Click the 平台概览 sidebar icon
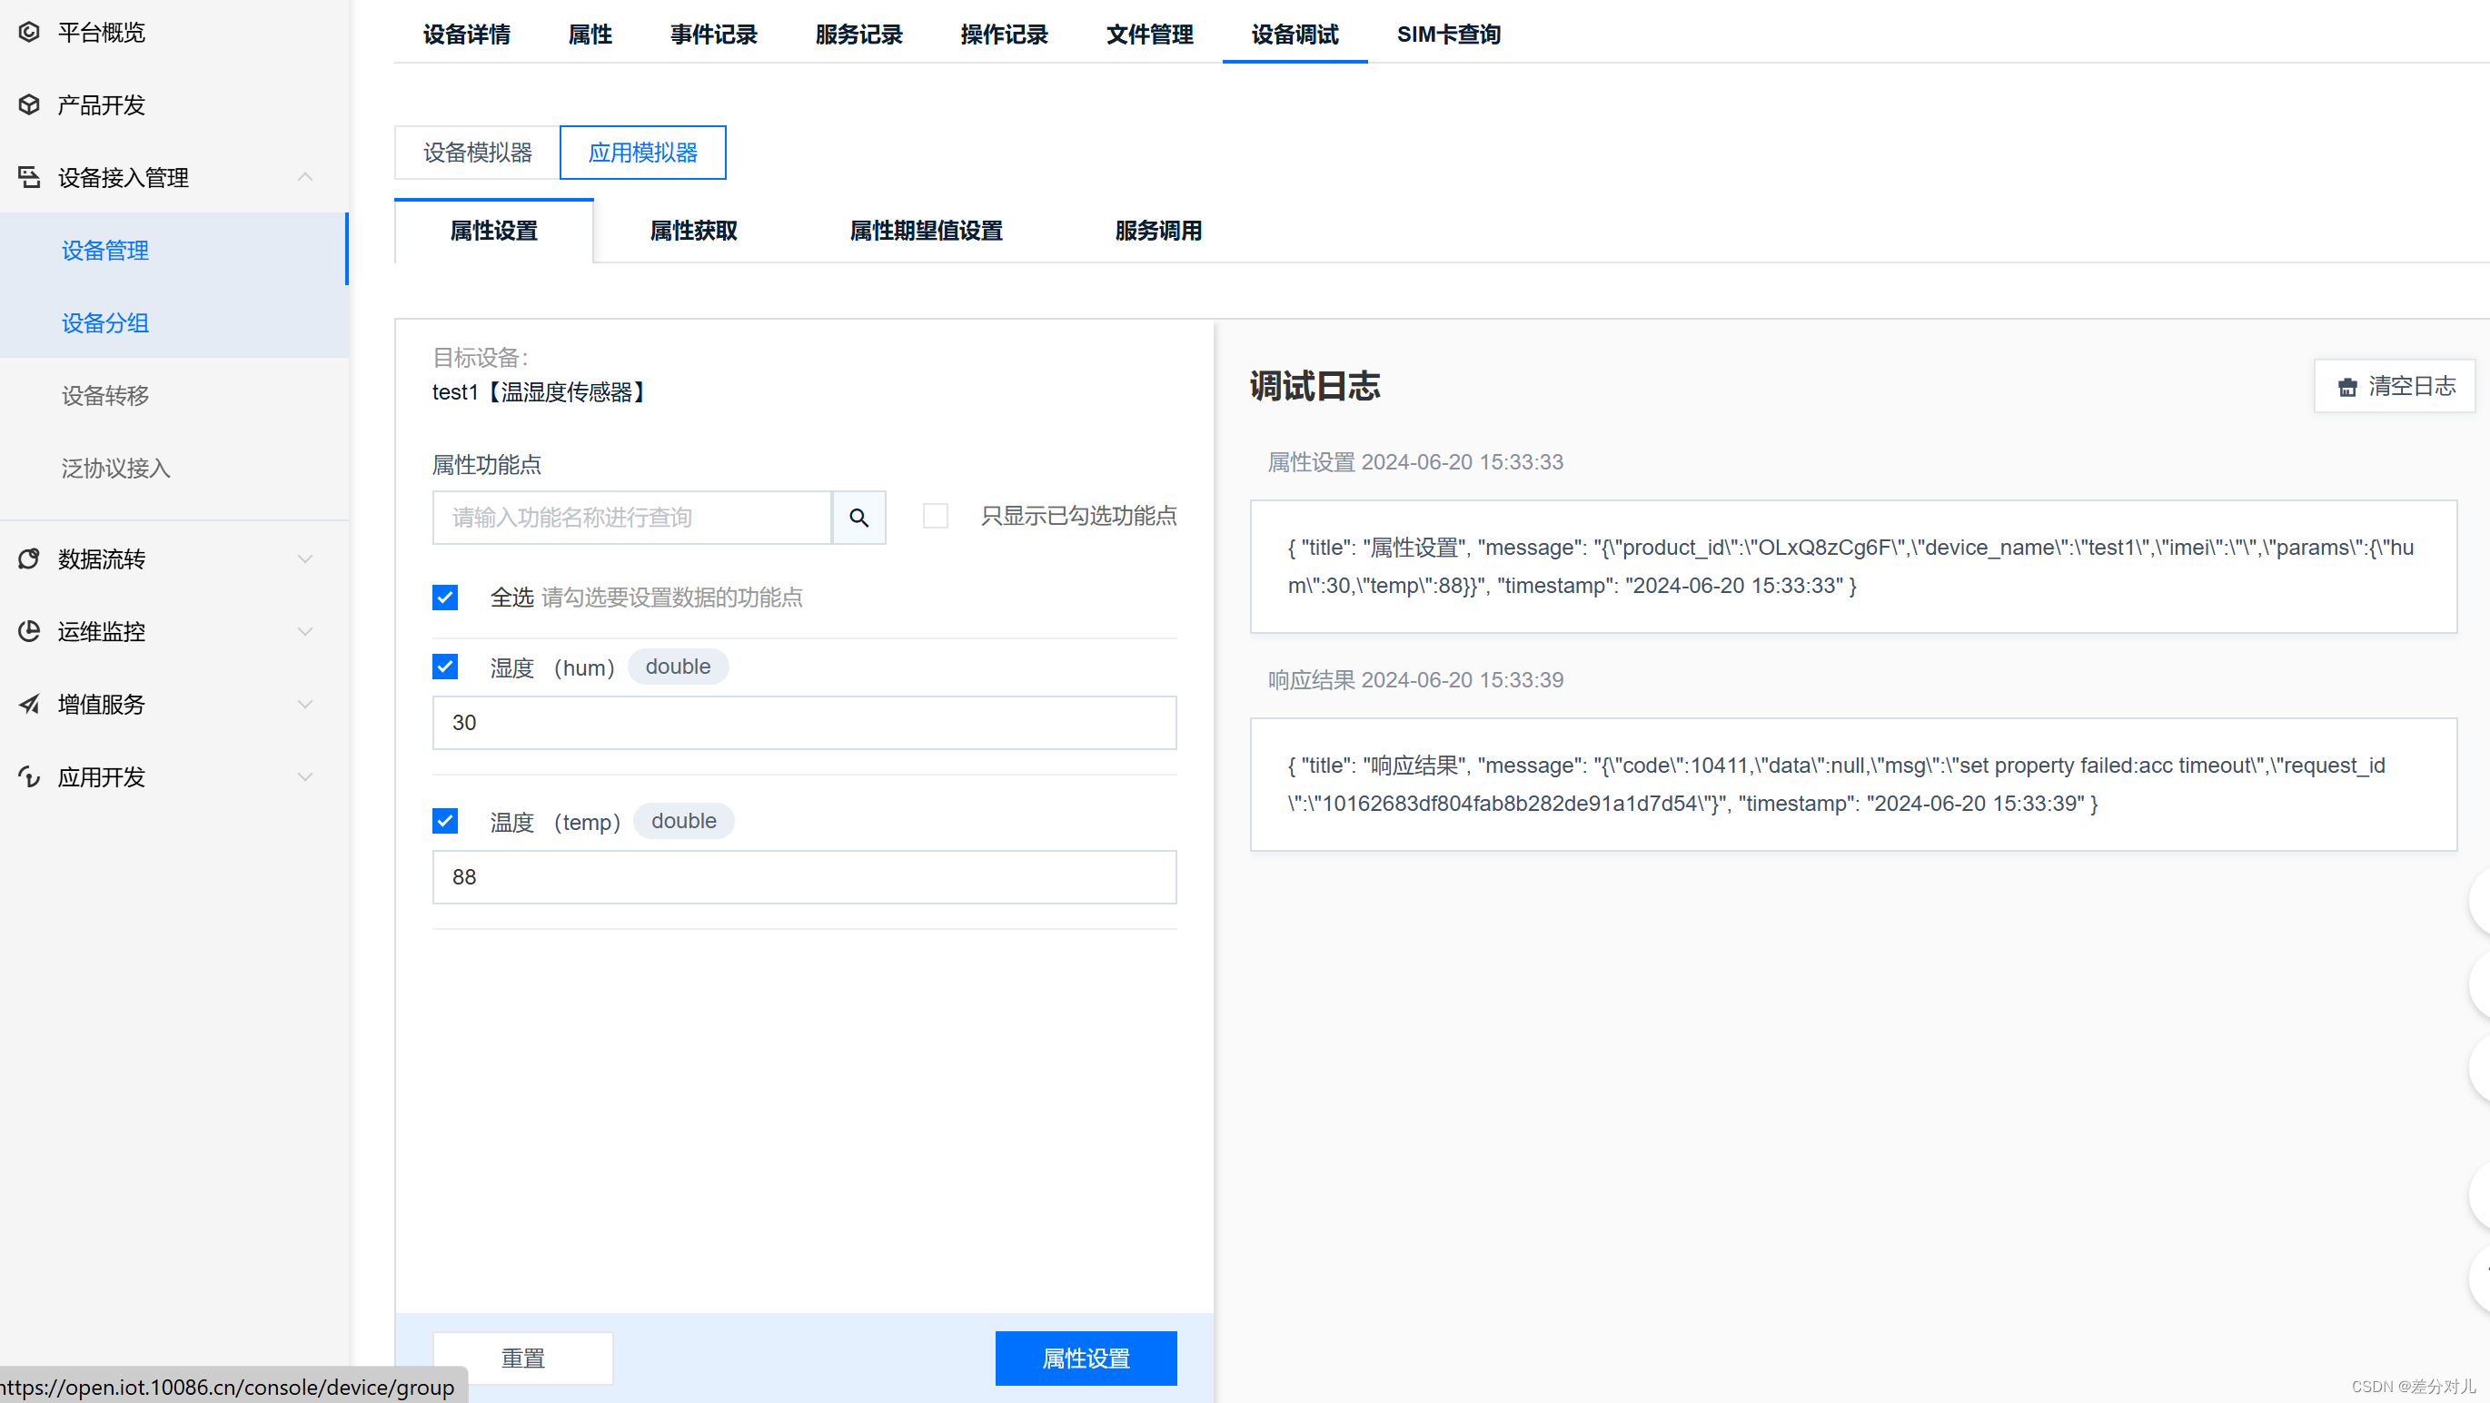The width and height of the screenshot is (2490, 1403). tap(29, 32)
